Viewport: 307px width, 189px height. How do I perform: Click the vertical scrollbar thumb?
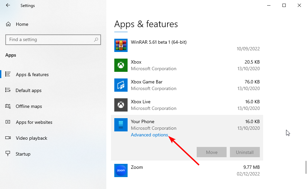click(x=306, y=167)
